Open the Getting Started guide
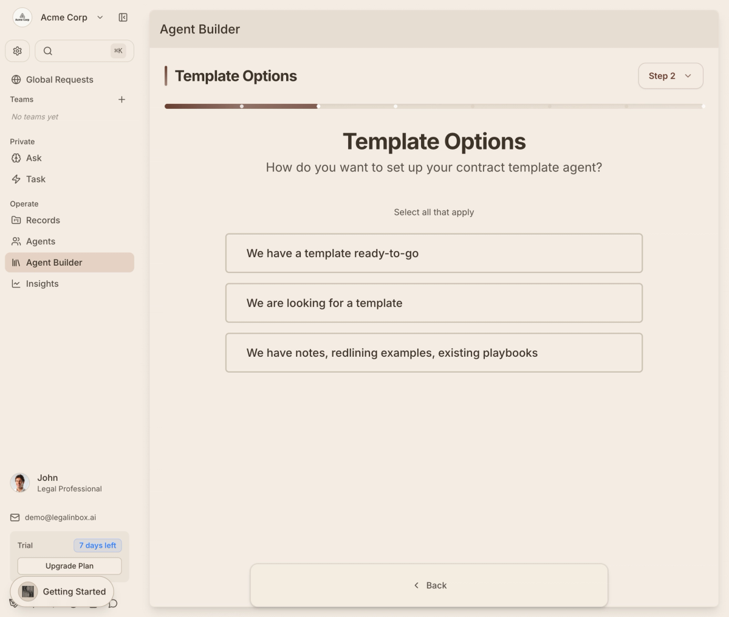Screen dimensions: 729x617 62,591
